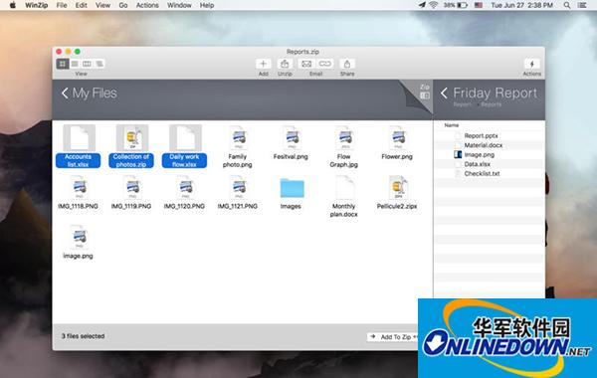Viewport: 597px width, 378px height.
Task: Toggle the Zip pane corner icon
Action: click(x=425, y=93)
